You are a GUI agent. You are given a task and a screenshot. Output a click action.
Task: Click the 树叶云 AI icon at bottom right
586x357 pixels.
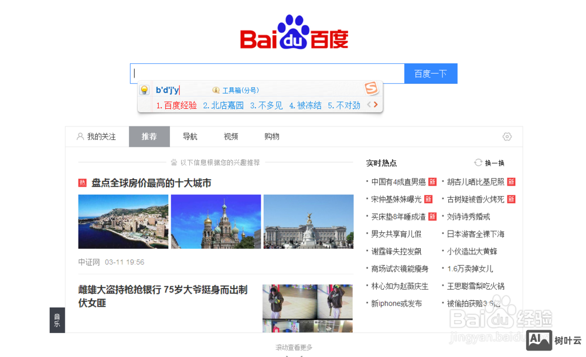point(538,340)
